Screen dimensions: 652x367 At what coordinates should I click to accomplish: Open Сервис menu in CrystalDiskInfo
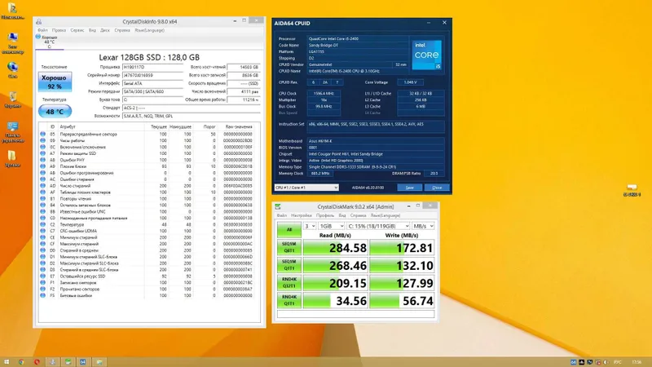coord(77,30)
